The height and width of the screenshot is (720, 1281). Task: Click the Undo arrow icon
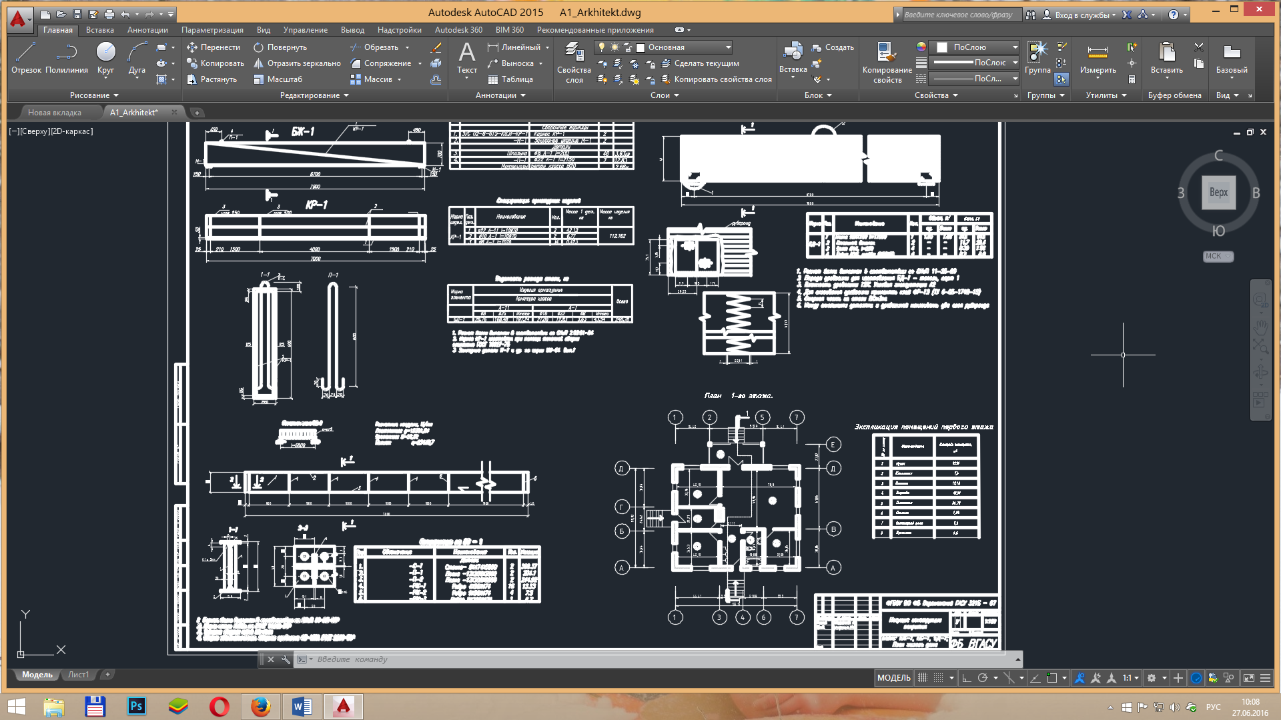pos(125,14)
